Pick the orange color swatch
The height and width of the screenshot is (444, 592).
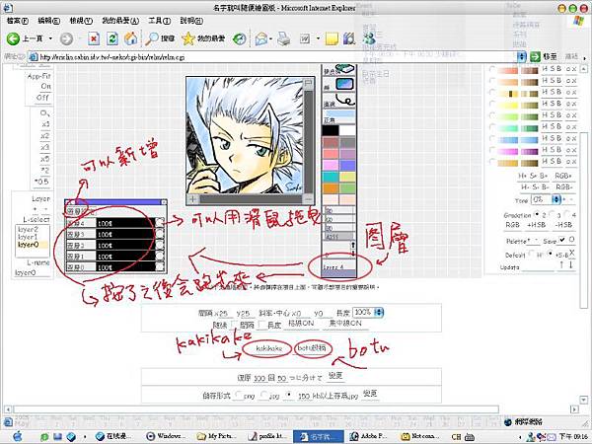tap(331, 188)
